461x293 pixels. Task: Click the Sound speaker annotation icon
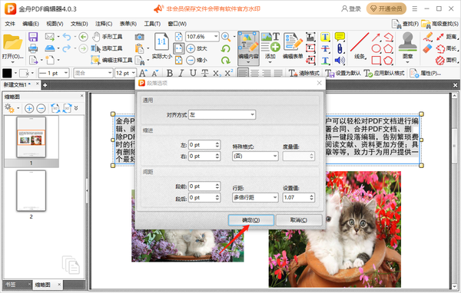pyautogui.click(x=340, y=60)
